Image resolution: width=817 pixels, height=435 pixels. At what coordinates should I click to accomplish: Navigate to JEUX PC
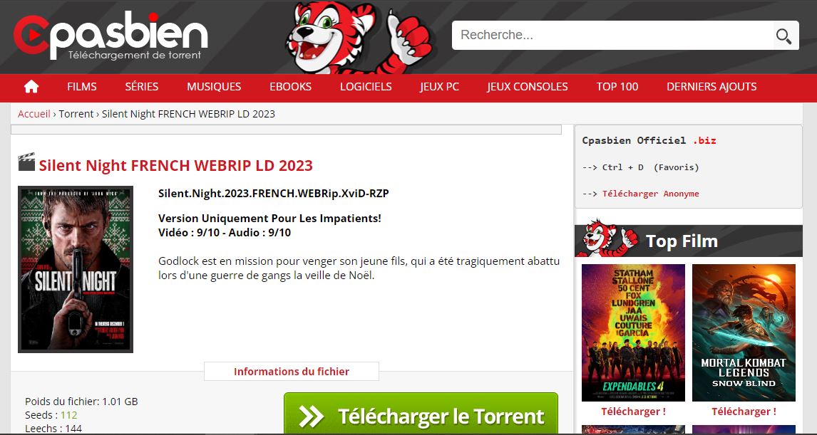click(439, 87)
